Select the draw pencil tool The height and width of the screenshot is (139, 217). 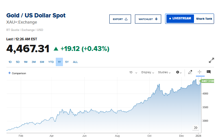click(x=190, y=72)
